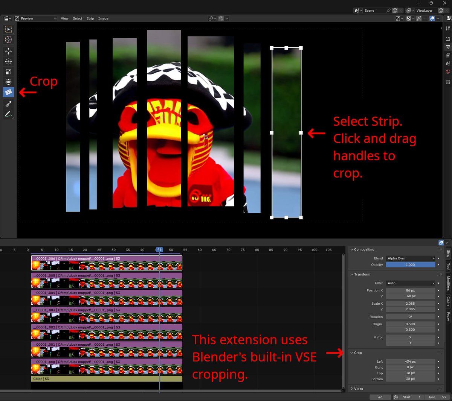Click the properties editor options icon at top right
The height and width of the screenshot is (401, 452).
click(449, 18)
